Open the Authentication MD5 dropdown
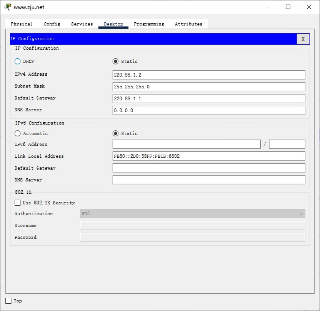The width and height of the screenshot is (320, 311). (x=192, y=214)
